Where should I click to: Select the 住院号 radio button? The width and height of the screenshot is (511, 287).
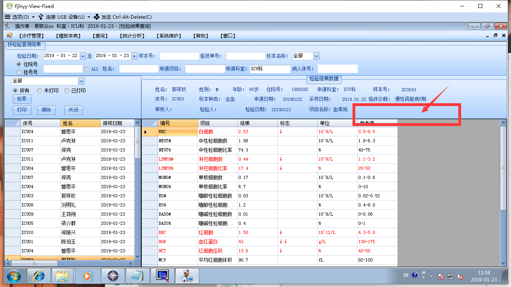[x=19, y=64]
